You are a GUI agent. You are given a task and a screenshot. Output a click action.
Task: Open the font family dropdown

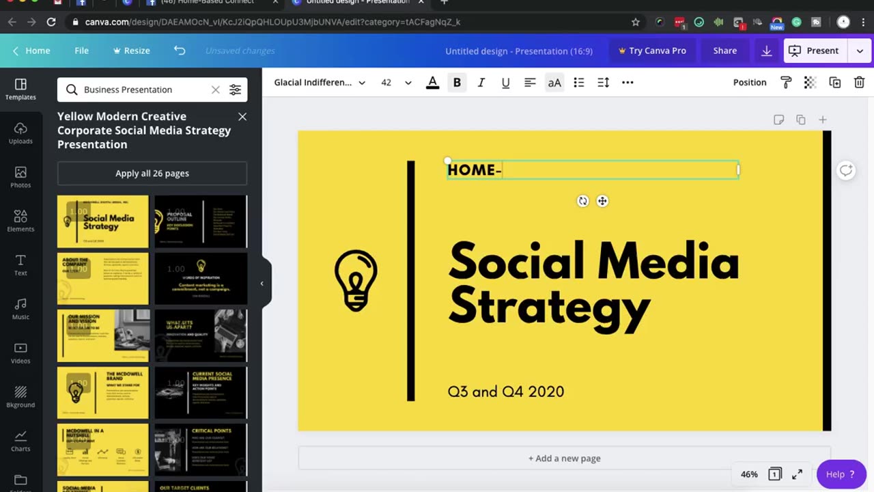point(320,83)
